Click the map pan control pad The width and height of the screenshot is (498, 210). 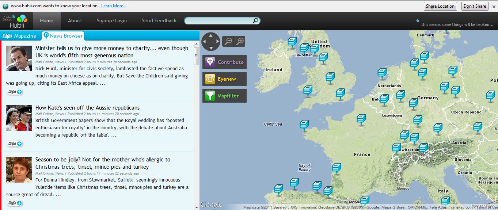211,41
